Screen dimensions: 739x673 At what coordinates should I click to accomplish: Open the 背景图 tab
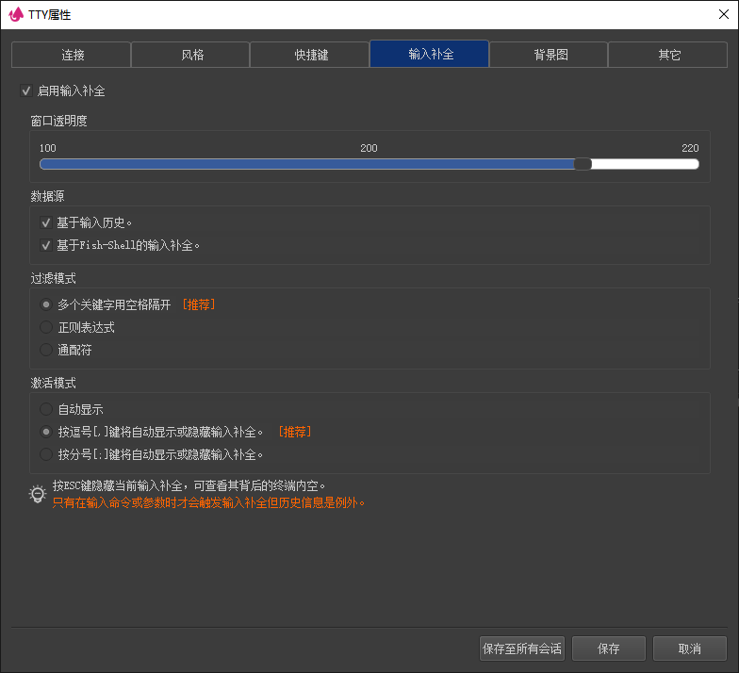[x=549, y=55]
